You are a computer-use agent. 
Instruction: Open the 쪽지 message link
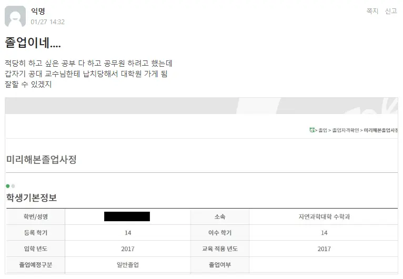pyautogui.click(x=372, y=11)
